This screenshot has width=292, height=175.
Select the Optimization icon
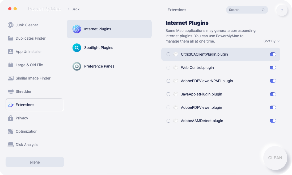pos(11,131)
